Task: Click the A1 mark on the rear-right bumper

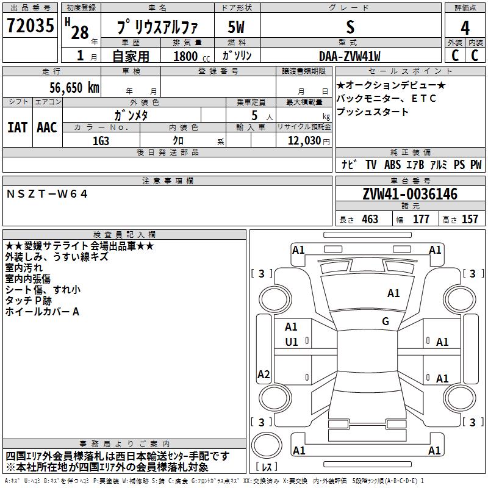Action: 434,450
